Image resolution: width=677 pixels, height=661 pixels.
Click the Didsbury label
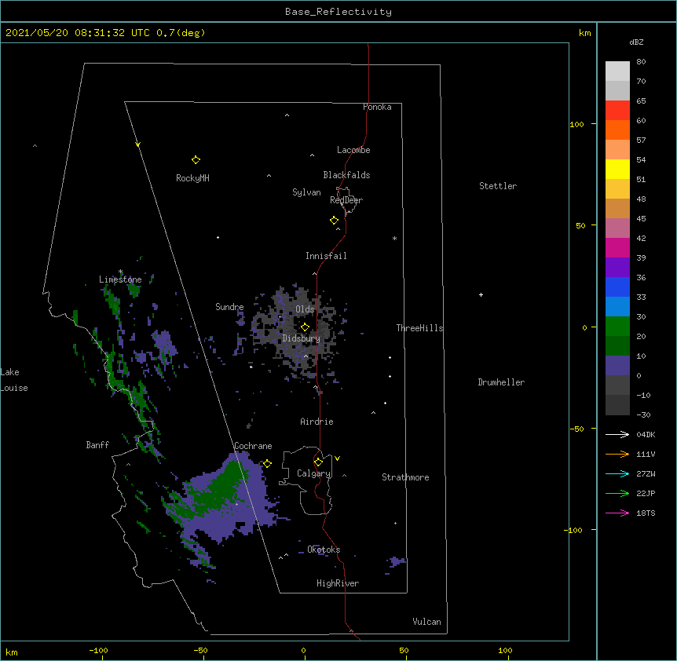point(302,338)
